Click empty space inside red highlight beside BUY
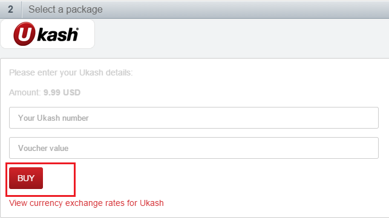Viewport: 389px width, 218px height. [x=59, y=179]
